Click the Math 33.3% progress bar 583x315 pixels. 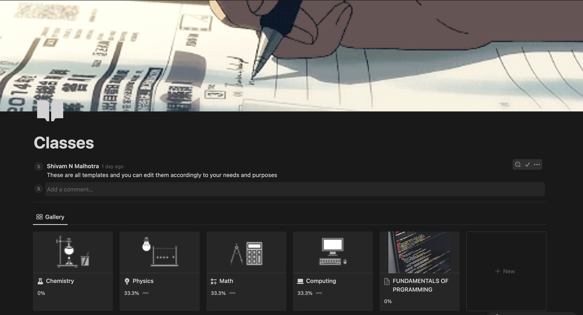pos(233,293)
